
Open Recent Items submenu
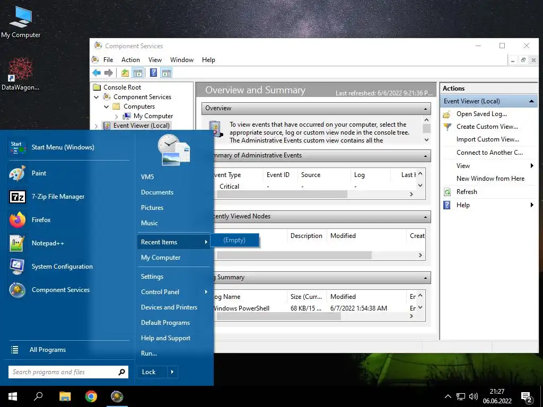click(x=173, y=242)
